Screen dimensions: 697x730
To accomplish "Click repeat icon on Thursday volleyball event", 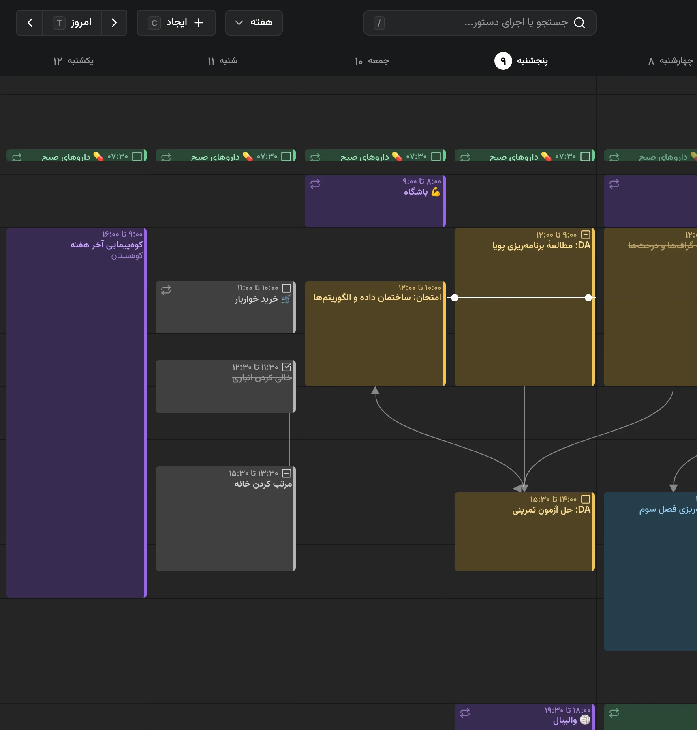I will pos(465,713).
